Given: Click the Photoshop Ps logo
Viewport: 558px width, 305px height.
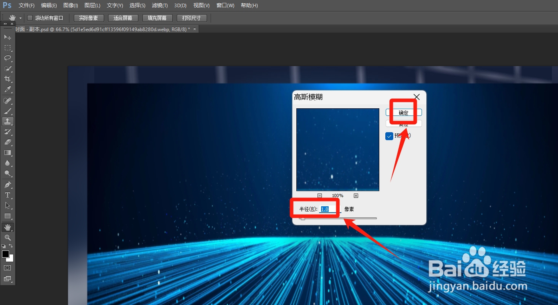Looking at the screenshot, I should pyautogui.click(x=7, y=5).
